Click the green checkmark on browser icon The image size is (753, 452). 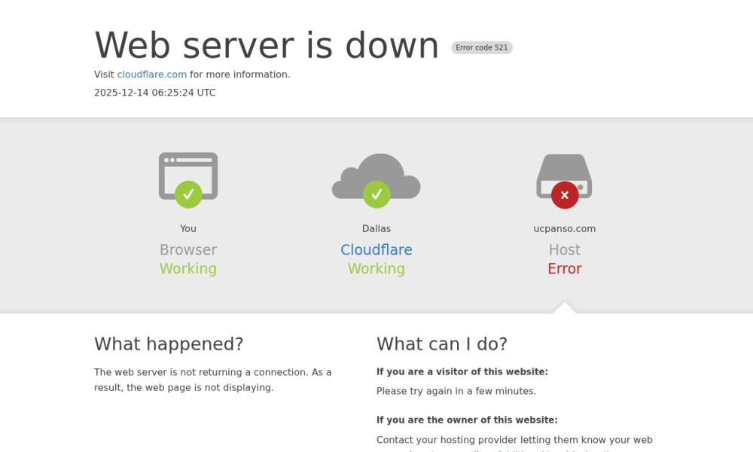(x=188, y=194)
